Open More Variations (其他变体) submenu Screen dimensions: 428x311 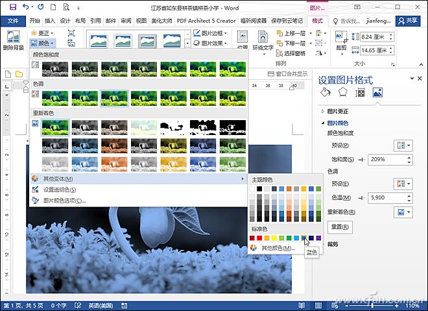tap(138, 179)
